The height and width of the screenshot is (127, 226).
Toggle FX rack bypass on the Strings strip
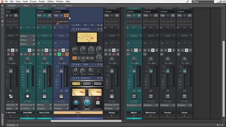click(105, 28)
